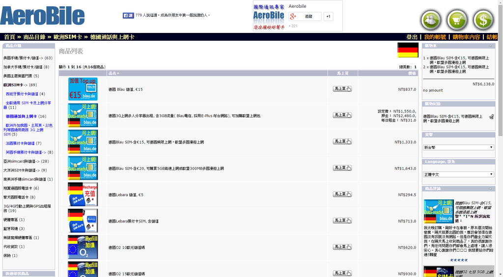Open 全歐通用 SIM 卡及上網分享器 subcategory
The image size is (503, 277).
click(28, 105)
